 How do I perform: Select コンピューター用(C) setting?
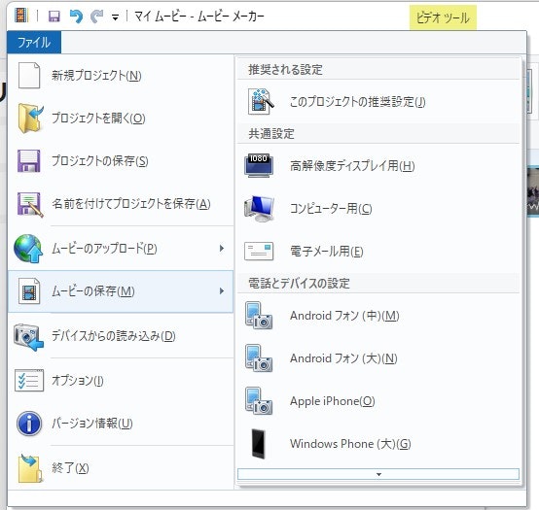378,209
